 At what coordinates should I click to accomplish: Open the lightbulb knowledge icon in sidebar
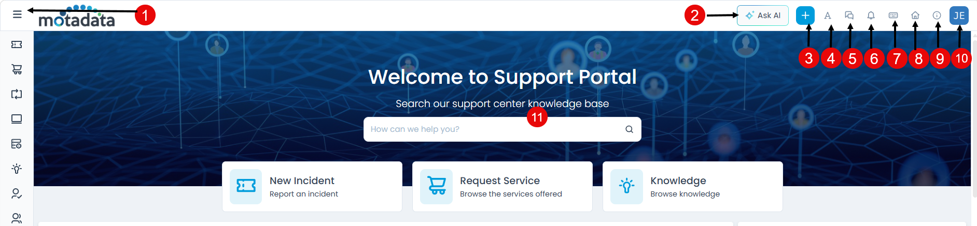coord(17,169)
